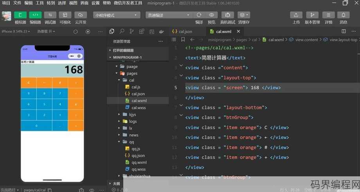Open the search icon in sidebar
Screen dimensions: 360x192
[x=122, y=31]
